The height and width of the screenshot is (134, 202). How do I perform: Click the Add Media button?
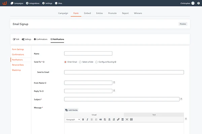tap(71, 110)
